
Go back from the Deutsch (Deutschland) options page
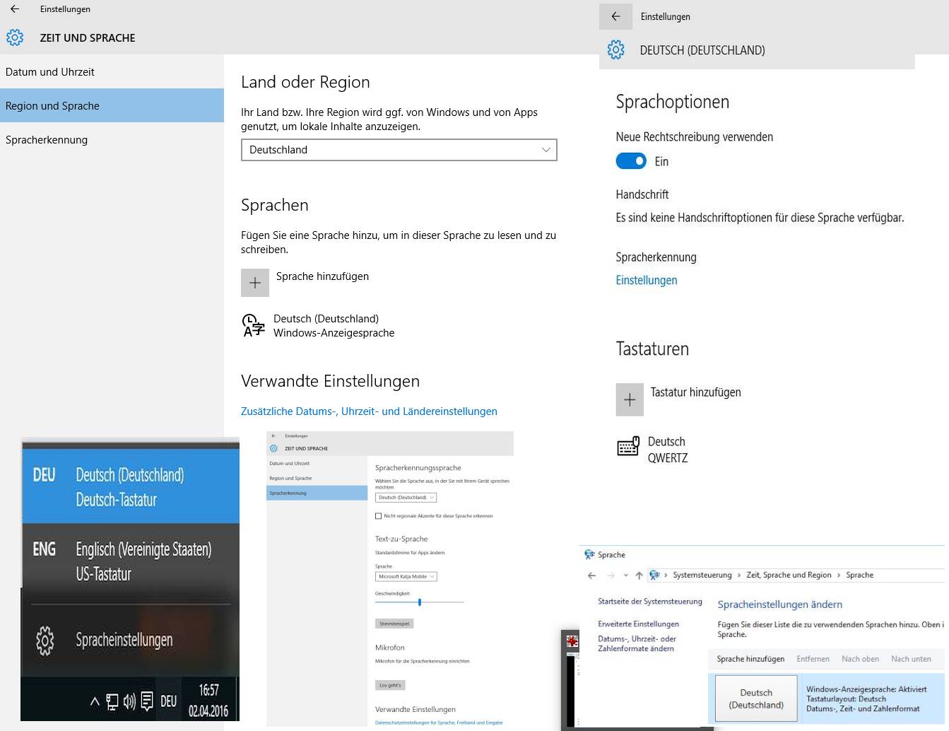615,16
